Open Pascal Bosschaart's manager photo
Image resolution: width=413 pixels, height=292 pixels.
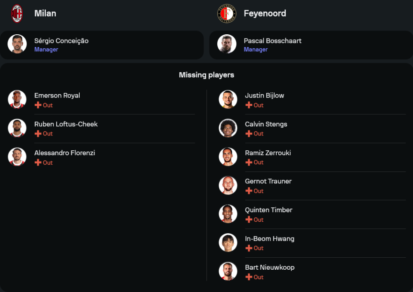[227, 44]
